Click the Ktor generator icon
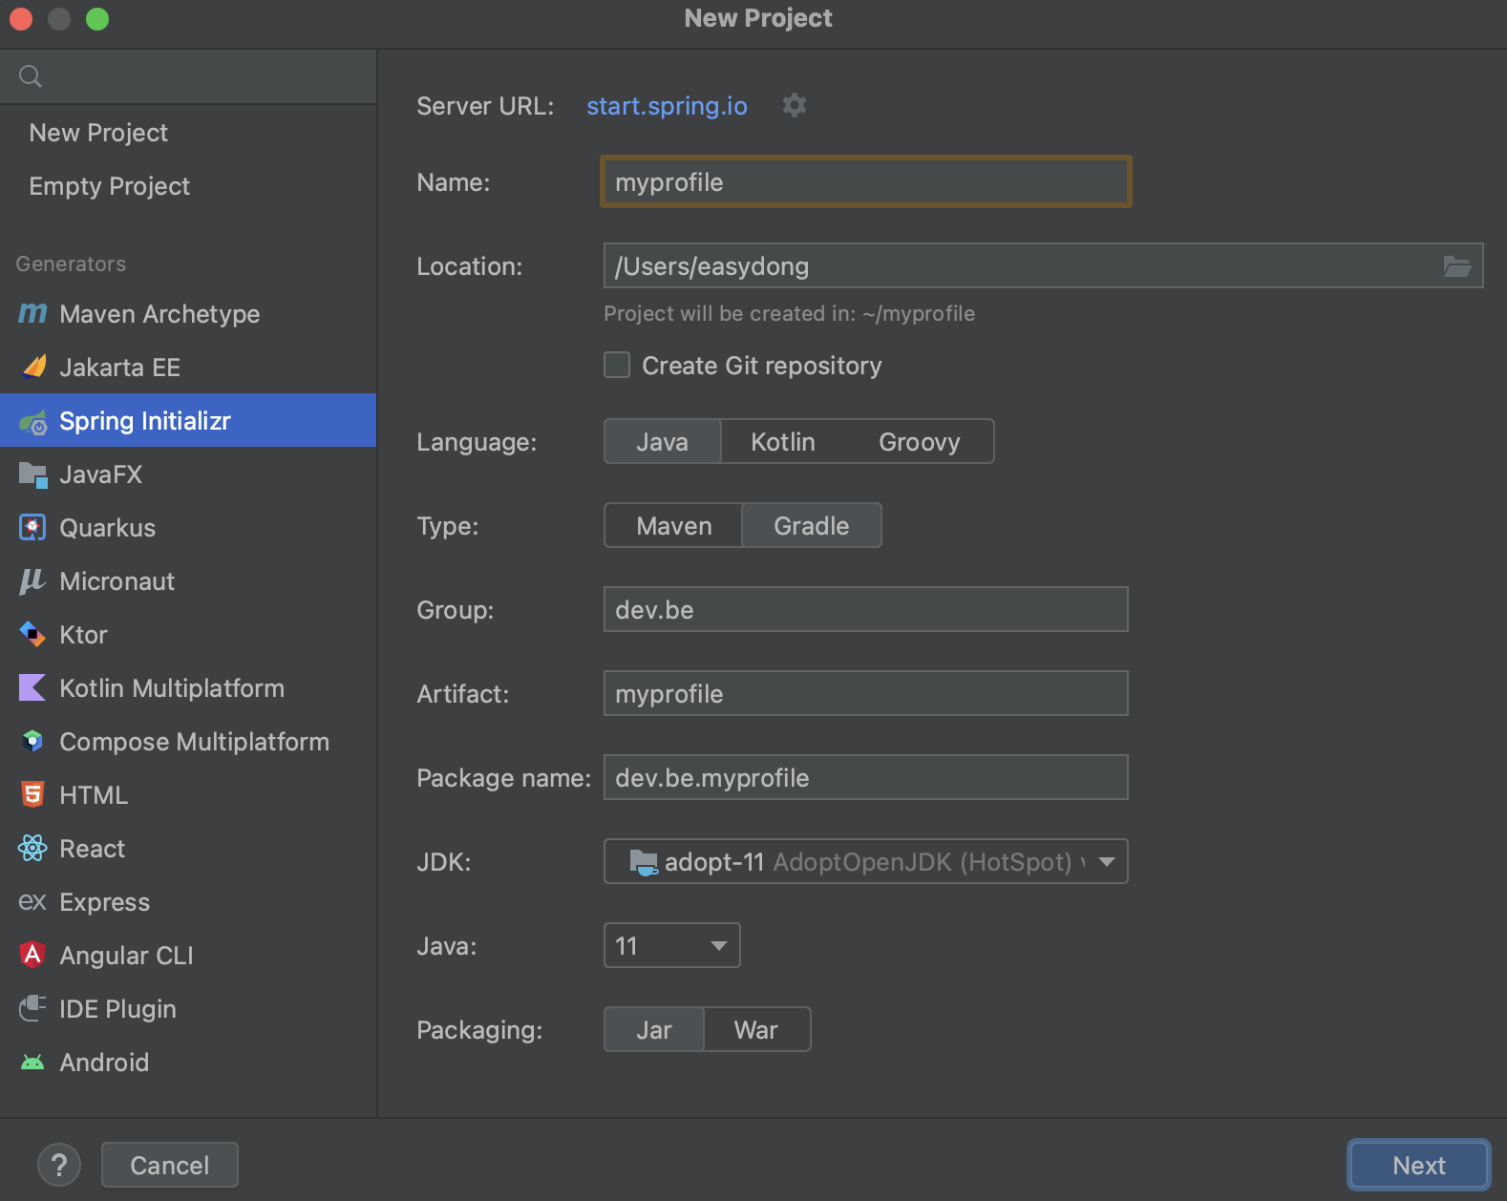The image size is (1507, 1201). tap(32, 634)
